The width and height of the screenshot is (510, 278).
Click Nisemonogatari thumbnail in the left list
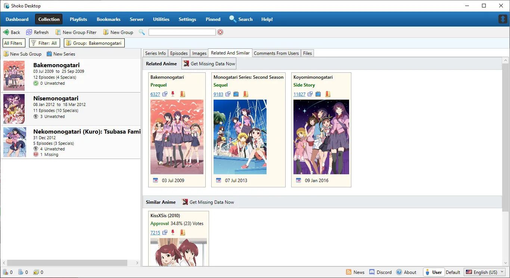tap(14, 109)
